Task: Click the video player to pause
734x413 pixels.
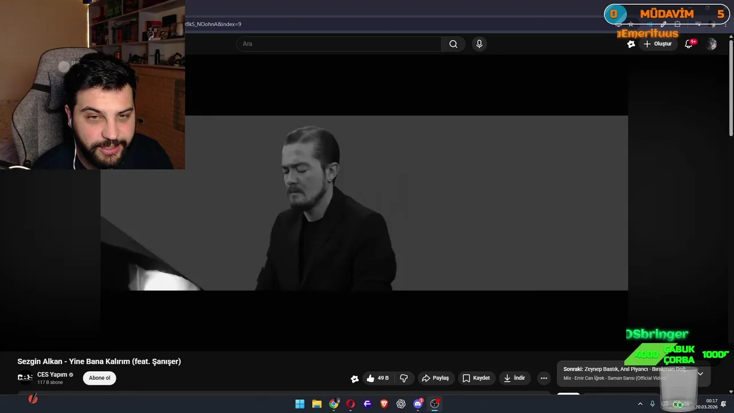Action: click(364, 203)
